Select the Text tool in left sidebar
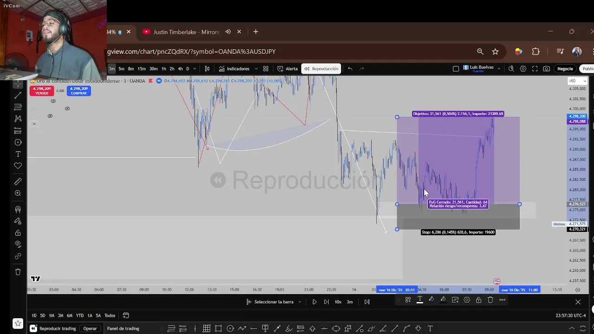The height and width of the screenshot is (334, 594). pos(18,154)
